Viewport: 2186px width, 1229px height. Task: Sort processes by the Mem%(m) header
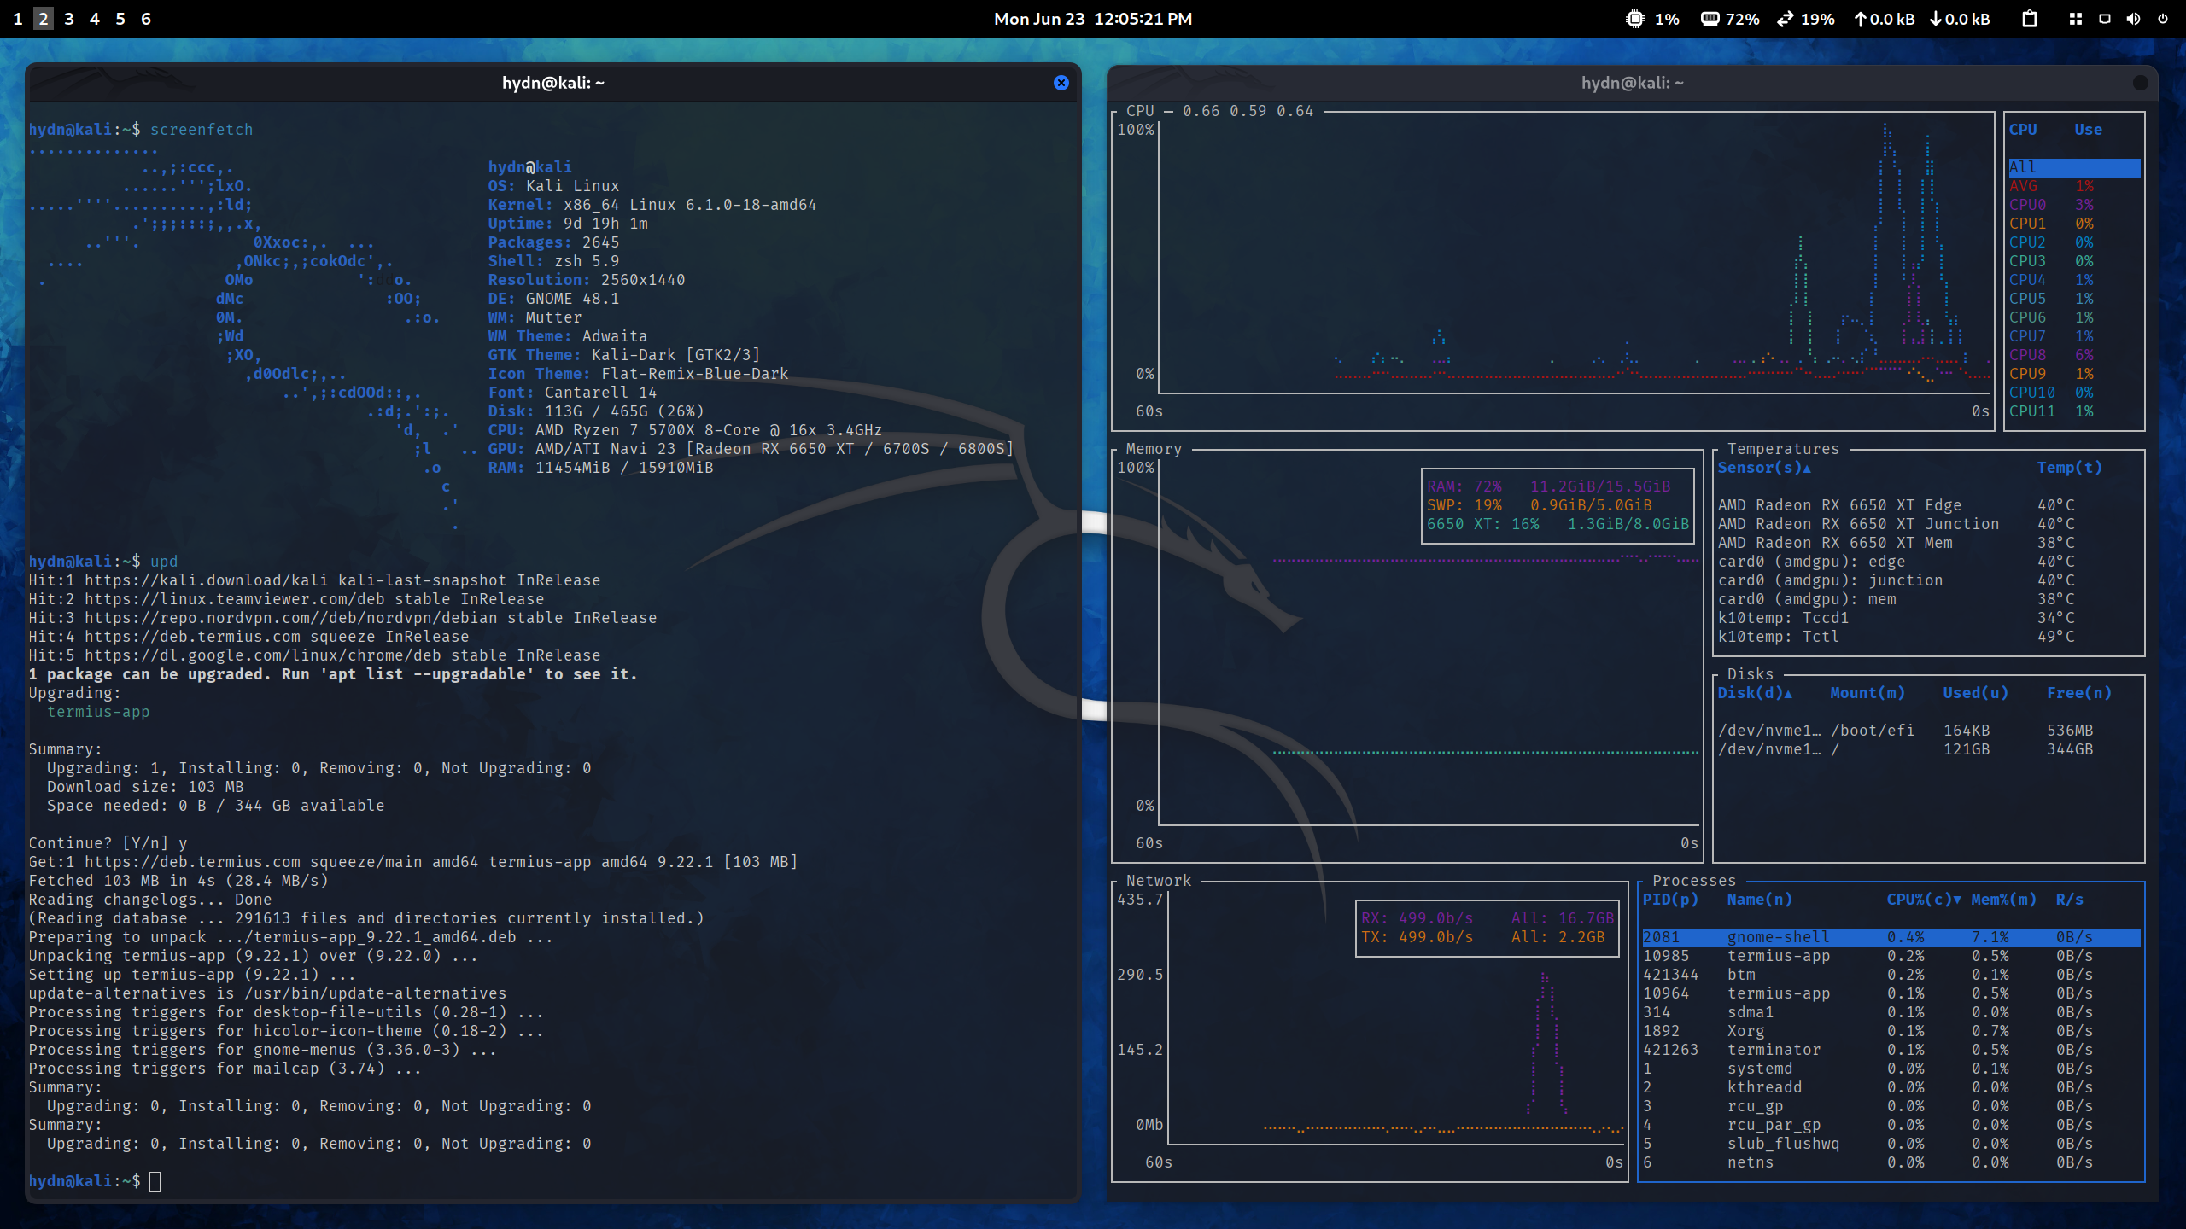coord(2004,900)
